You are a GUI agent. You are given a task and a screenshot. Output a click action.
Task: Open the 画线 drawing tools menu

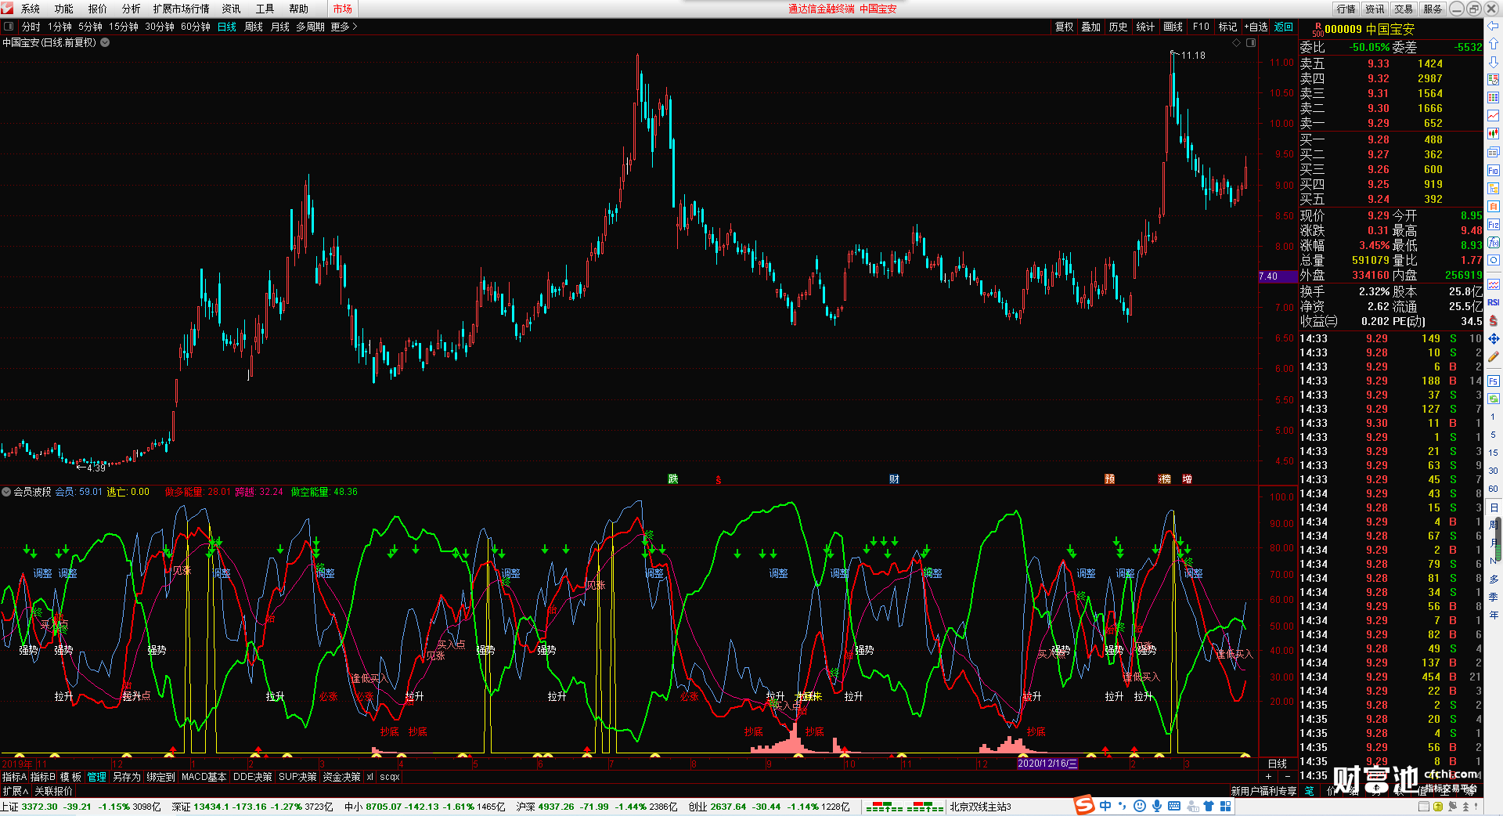pyautogui.click(x=1173, y=27)
